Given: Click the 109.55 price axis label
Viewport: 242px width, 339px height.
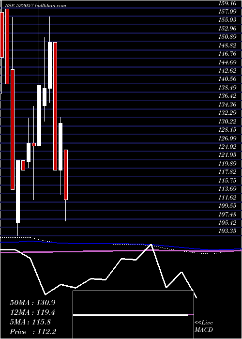Looking at the screenshot, I should pyautogui.click(x=227, y=206).
